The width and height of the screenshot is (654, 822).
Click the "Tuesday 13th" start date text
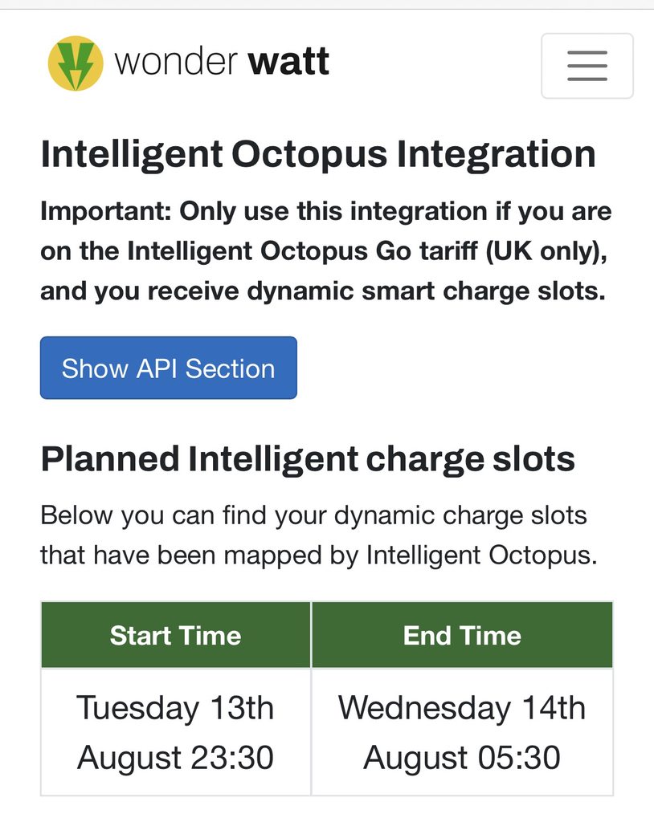click(175, 708)
